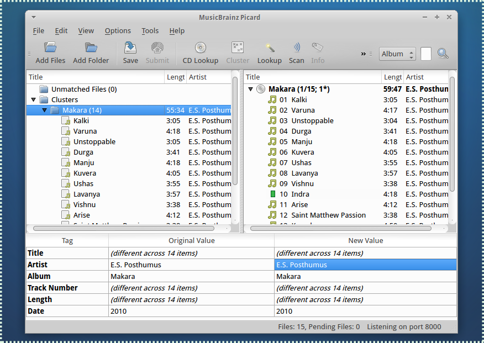Viewport: 484px width, 343px height.
Task: Scan files for audio fingerprints
Action: coord(296,52)
